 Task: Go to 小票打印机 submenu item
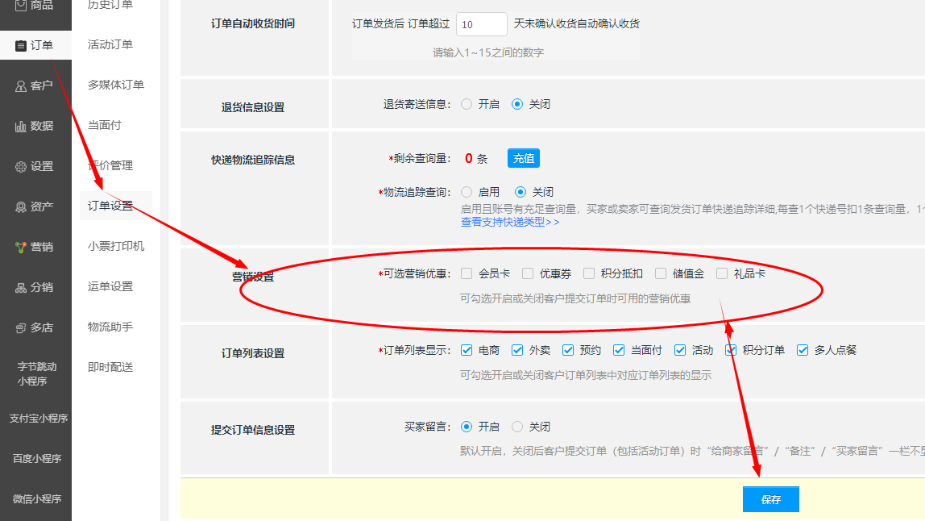[116, 246]
